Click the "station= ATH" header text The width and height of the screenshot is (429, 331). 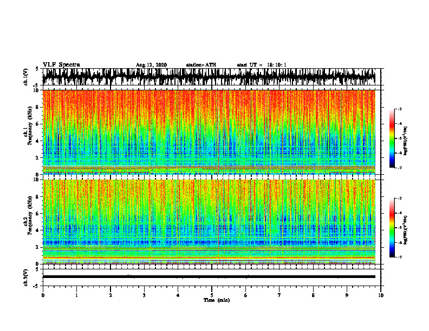[201, 65]
